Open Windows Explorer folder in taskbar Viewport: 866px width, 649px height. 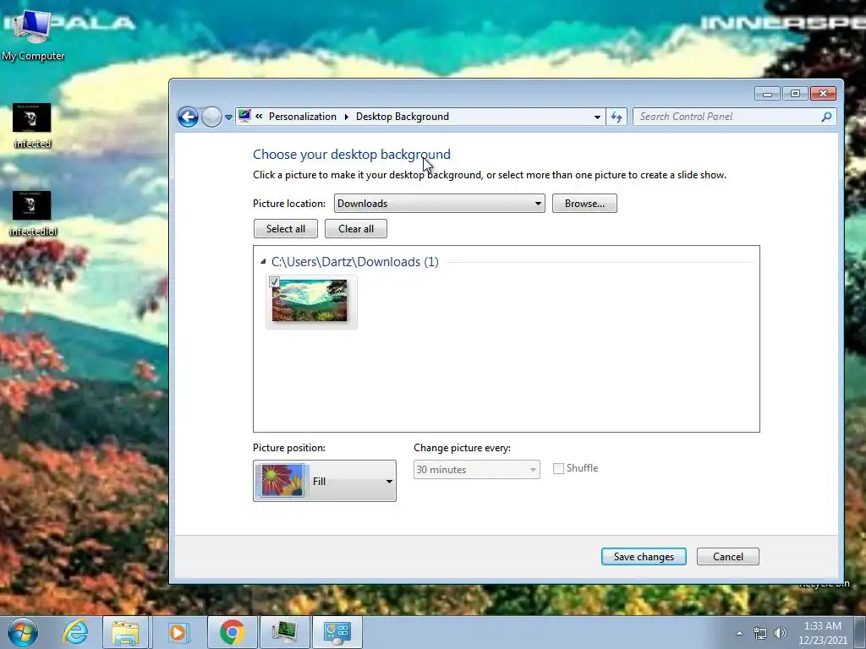(x=125, y=632)
